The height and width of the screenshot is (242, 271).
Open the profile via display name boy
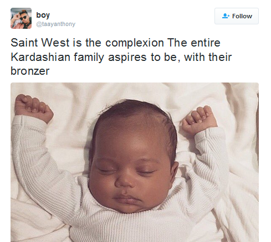click(43, 15)
